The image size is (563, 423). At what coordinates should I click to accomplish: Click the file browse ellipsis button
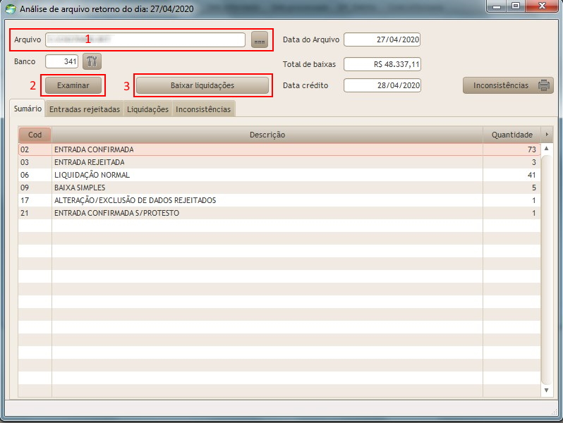click(260, 40)
